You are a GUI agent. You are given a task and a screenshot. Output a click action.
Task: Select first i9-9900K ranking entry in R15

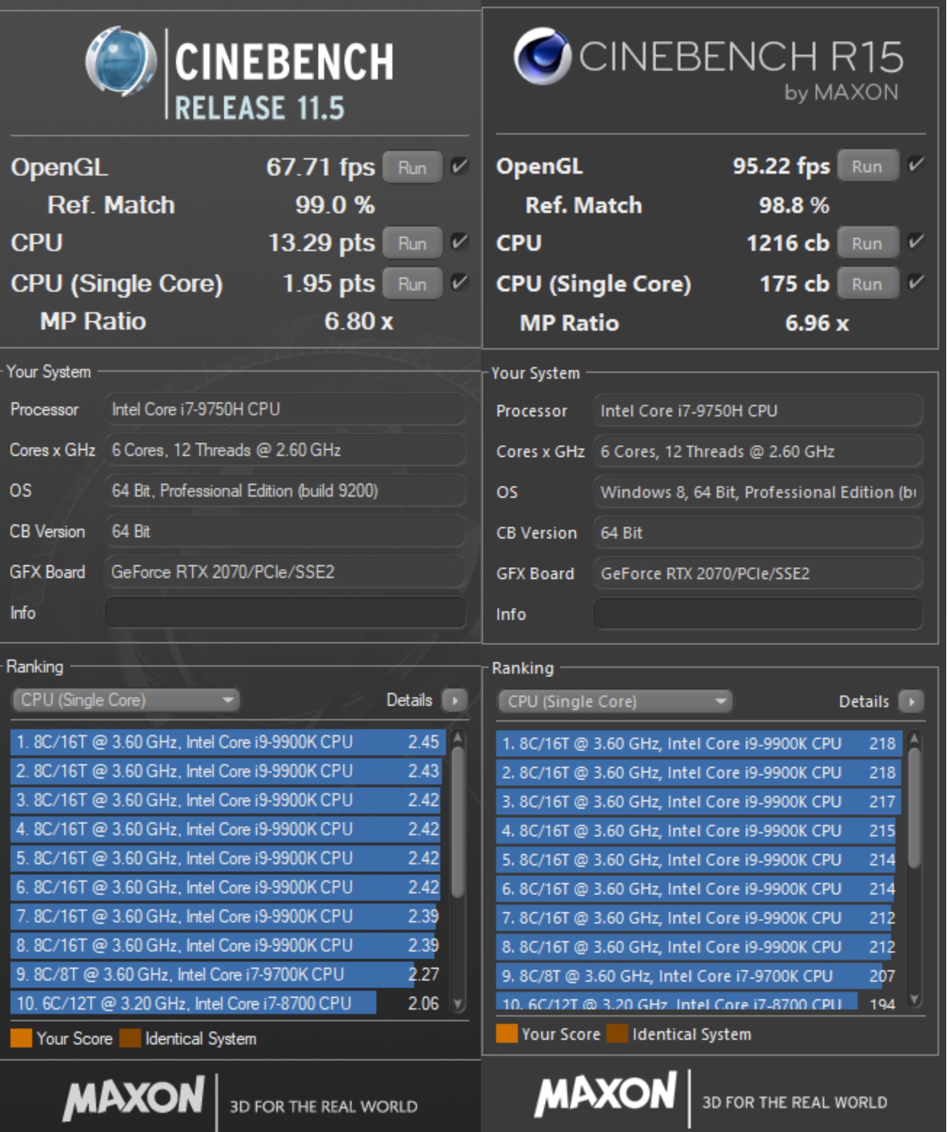coord(697,744)
